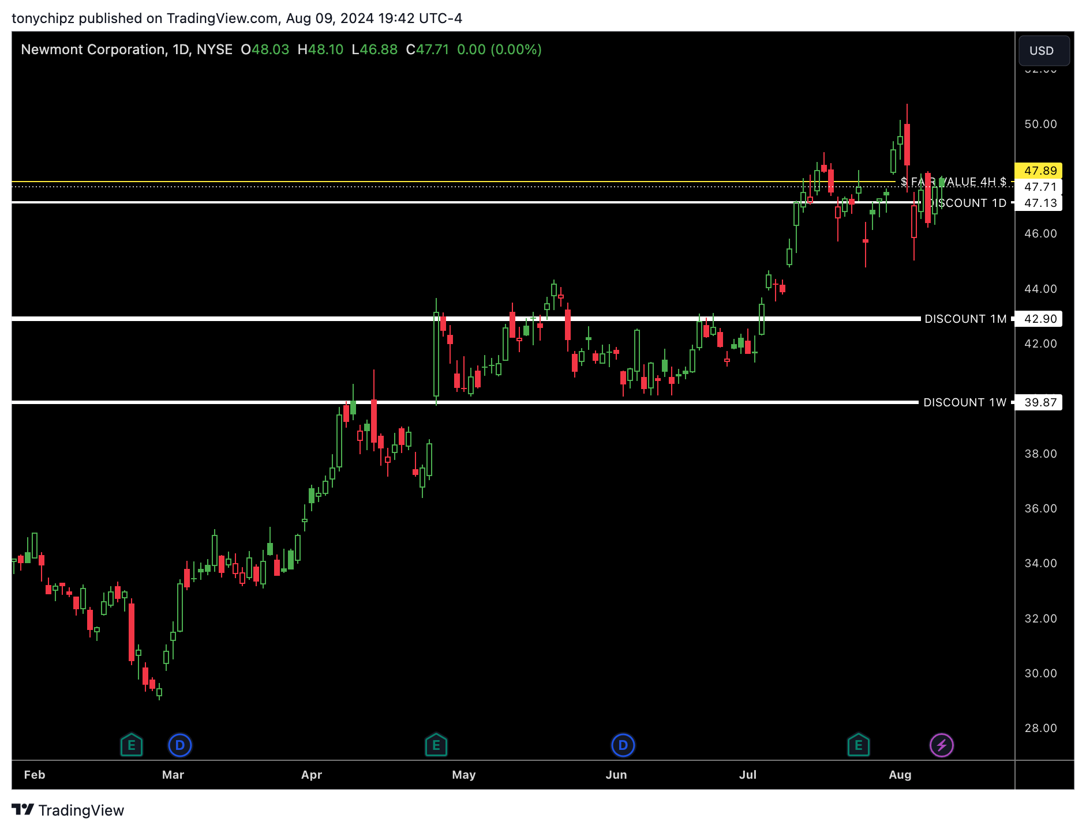Click the high value H48.10
Screen dimensions: 1086x830
(x=320, y=50)
